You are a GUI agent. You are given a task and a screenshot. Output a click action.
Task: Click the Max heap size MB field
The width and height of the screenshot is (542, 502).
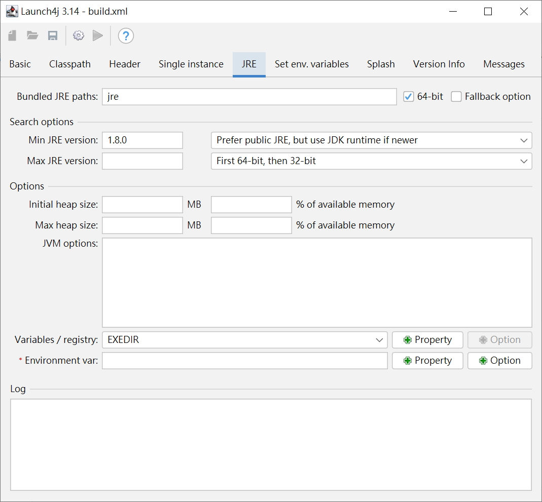(x=142, y=225)
